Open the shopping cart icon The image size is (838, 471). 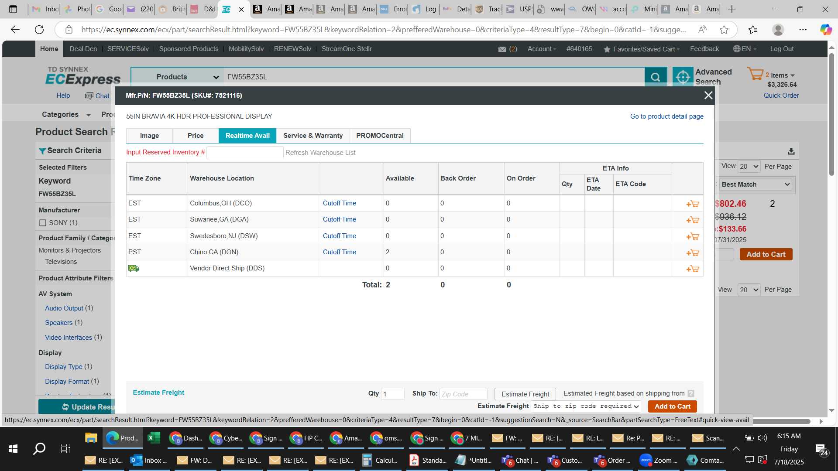coord(755,73)
